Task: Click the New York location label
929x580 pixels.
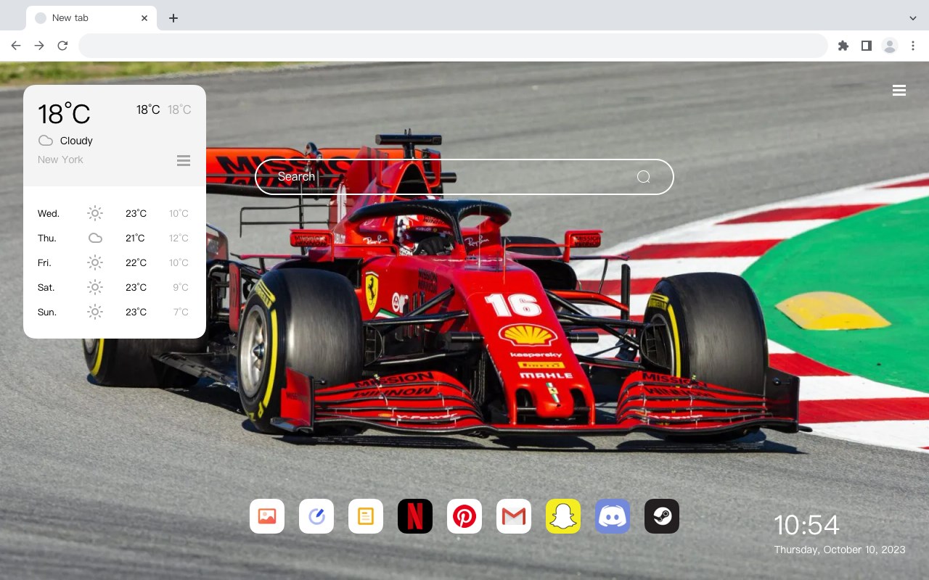Action: coord(60,159)
